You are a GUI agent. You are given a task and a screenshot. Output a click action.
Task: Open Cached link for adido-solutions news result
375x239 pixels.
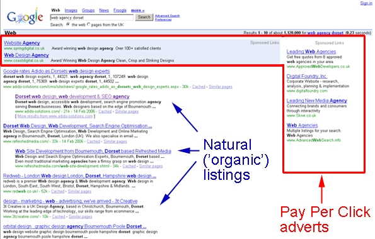point(199,87)
